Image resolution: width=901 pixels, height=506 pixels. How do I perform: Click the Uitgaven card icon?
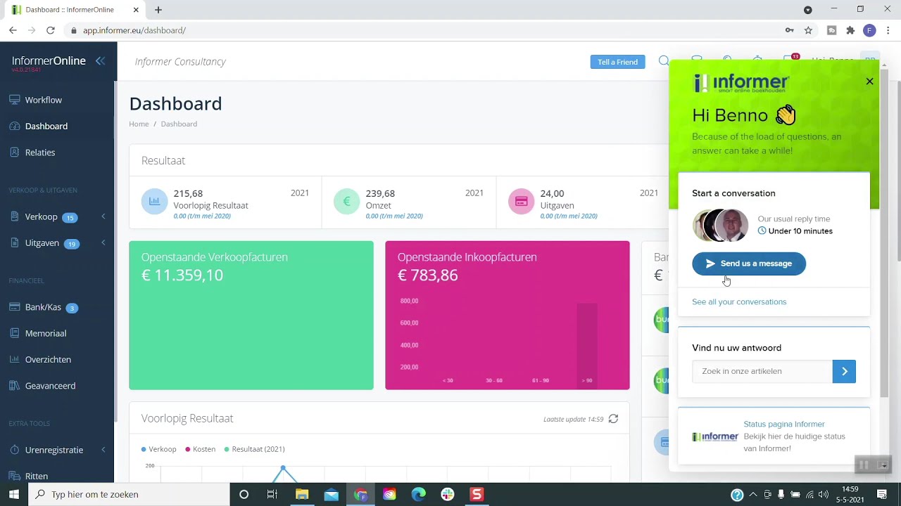pos(521,202)
